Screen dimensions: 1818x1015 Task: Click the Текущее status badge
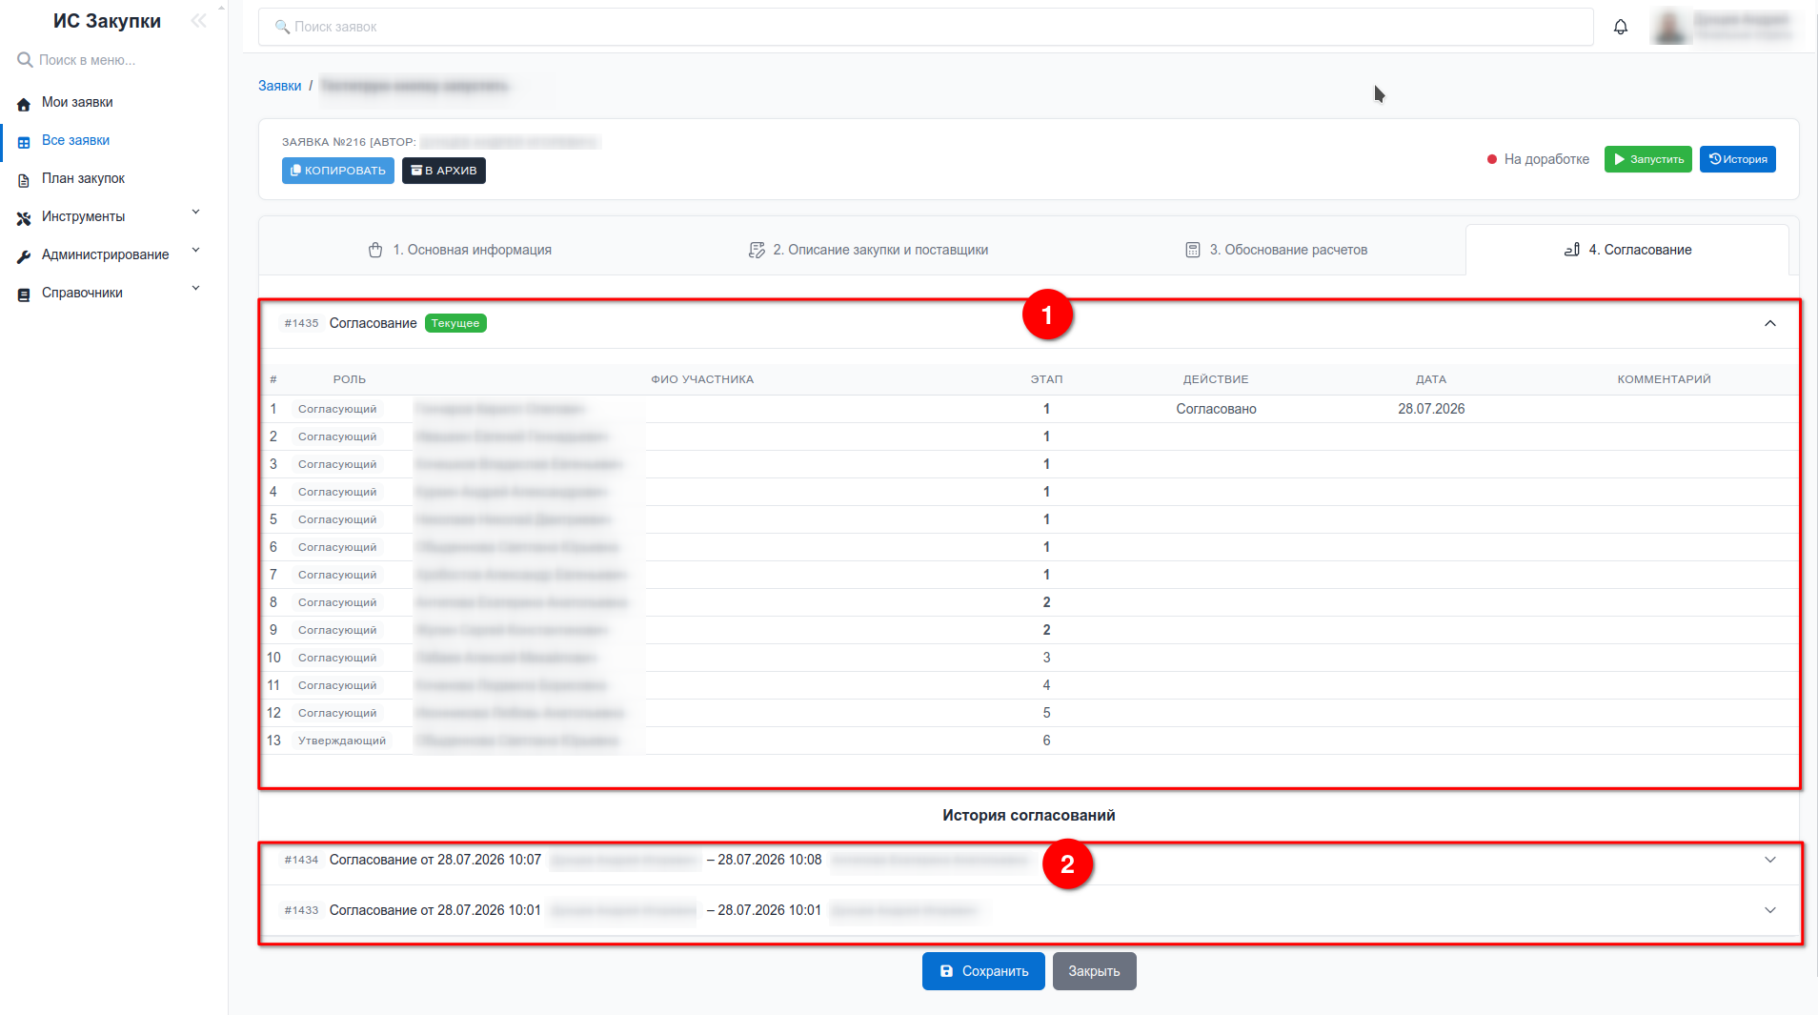pos(455,323)
